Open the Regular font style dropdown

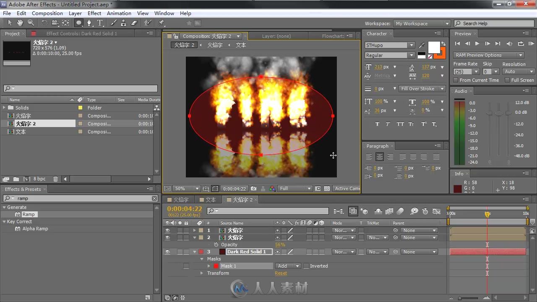pyautogui.click(x=390, y=55)
